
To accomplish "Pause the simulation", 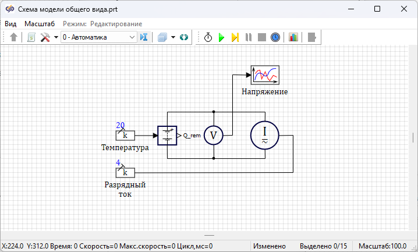I will tap(249, 37).
